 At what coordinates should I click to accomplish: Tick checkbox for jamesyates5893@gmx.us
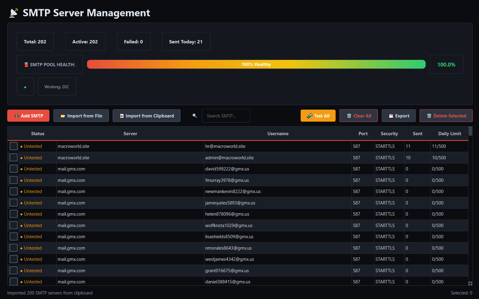pos(14,203)
